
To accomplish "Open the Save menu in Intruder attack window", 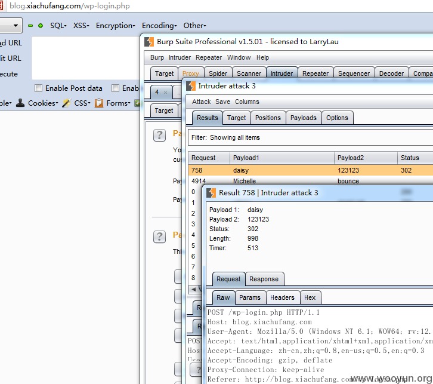I will coord(223,102).
